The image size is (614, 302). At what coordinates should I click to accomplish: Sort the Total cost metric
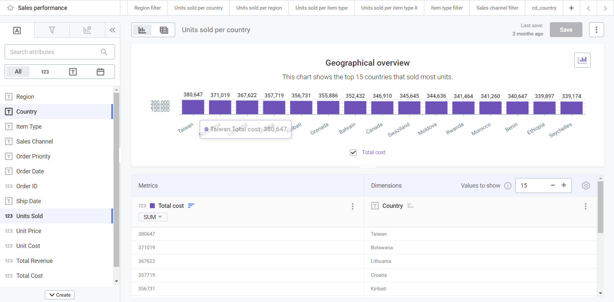pyautogui.click(x=191, y=206)
